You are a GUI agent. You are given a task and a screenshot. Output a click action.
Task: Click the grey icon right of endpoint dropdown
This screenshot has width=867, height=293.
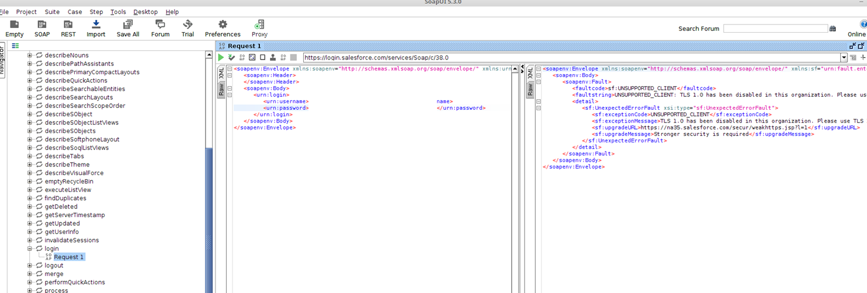click(x=853, y=58)
